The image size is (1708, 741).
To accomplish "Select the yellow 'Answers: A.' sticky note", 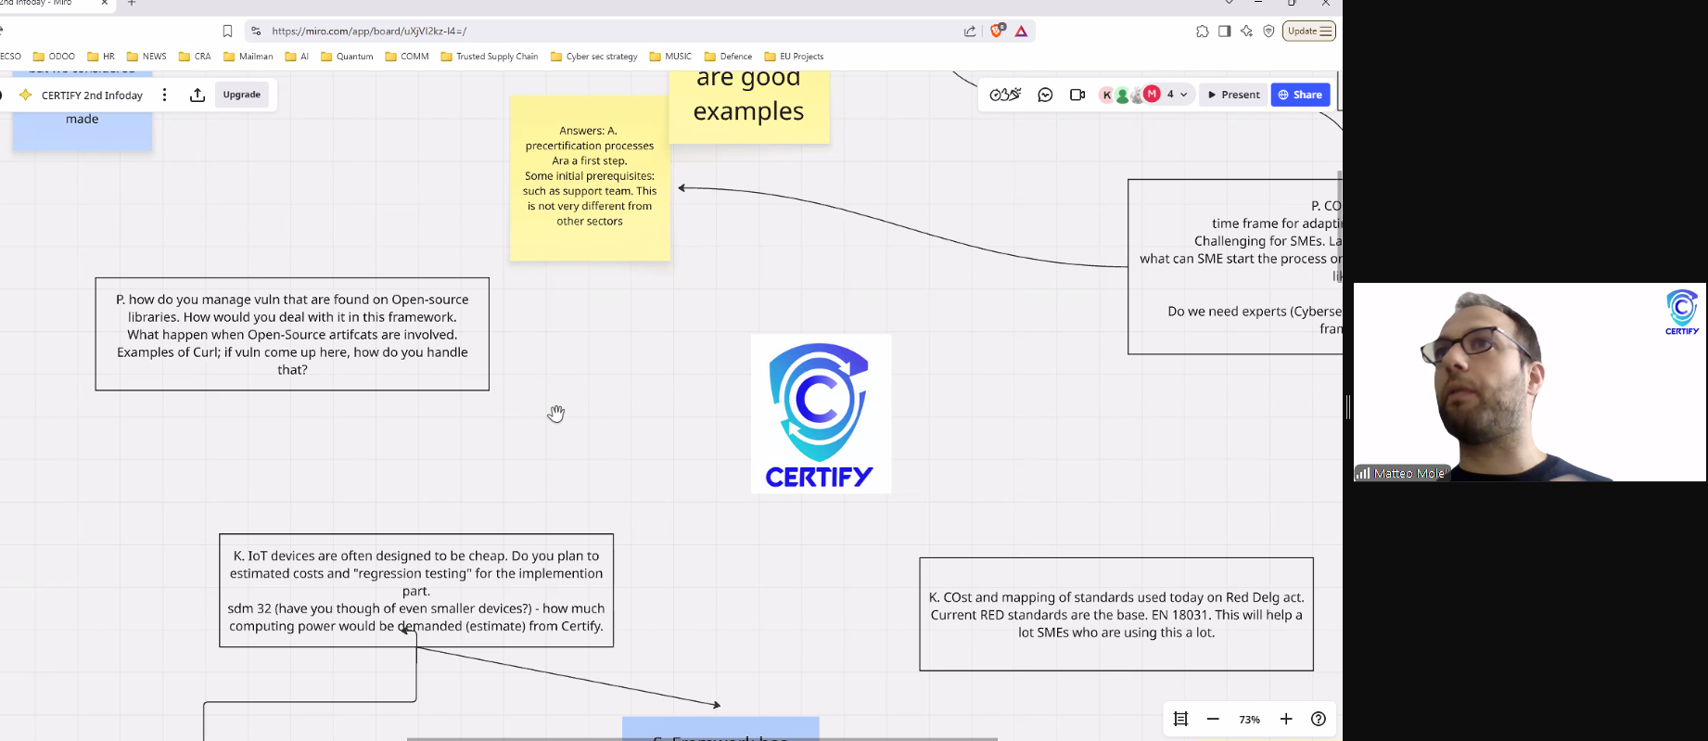I will point(590,177).
